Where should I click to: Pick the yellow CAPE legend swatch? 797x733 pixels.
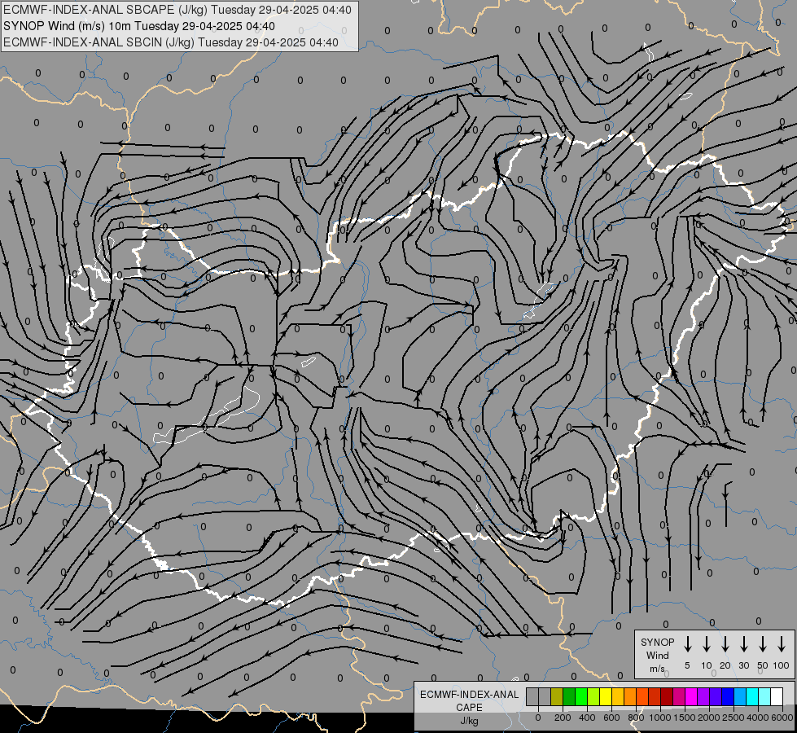click(x=606, y=697)
